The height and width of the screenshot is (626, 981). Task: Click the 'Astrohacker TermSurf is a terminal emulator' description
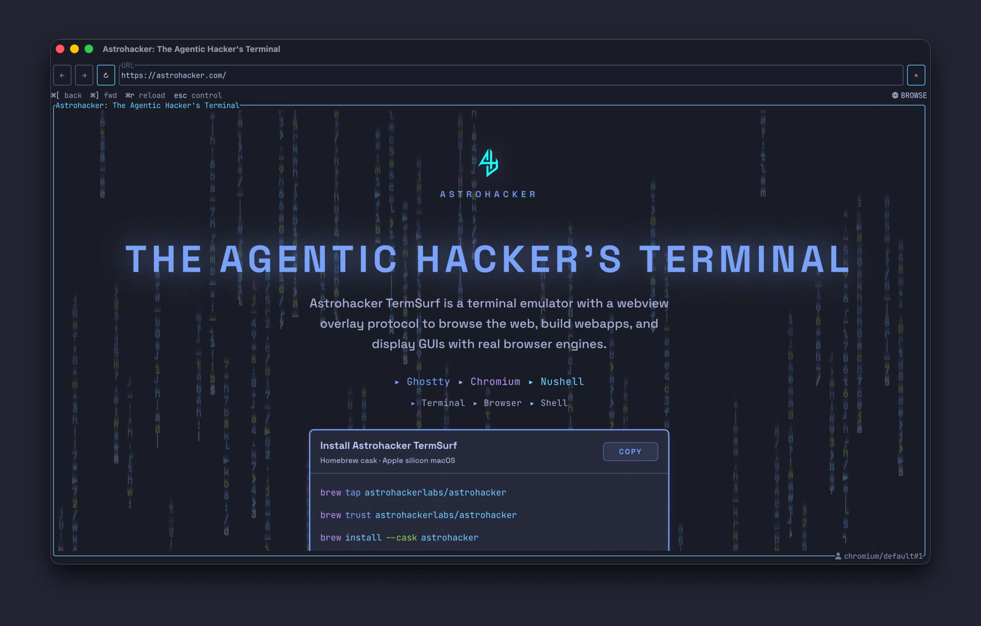[x=489, y=324]
